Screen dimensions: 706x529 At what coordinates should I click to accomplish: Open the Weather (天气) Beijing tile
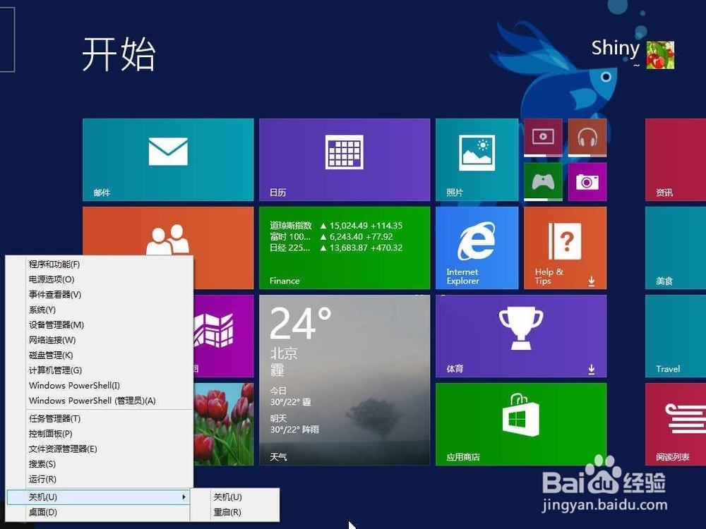click(345, 380)
